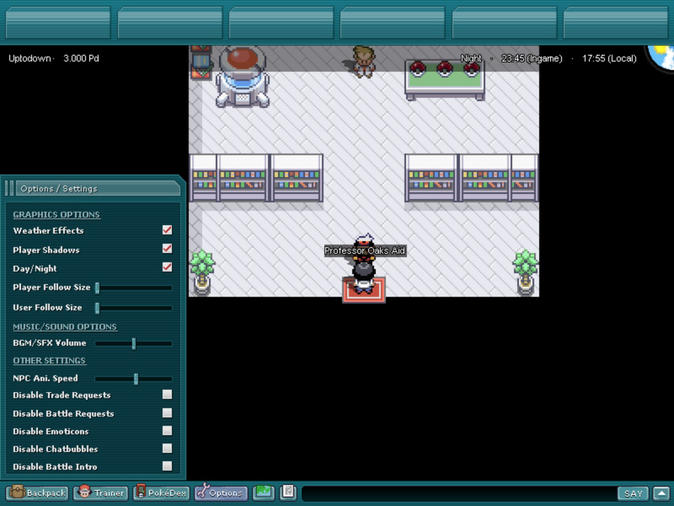This screenshot has height=506, width=674.
Task: Click the Night time-of-day label
Action: [x=471, y=58]
